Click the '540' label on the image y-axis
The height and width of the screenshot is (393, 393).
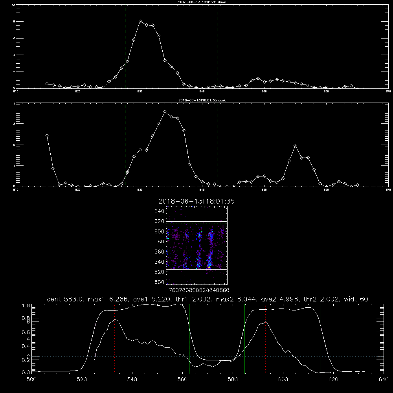point(160,262)
